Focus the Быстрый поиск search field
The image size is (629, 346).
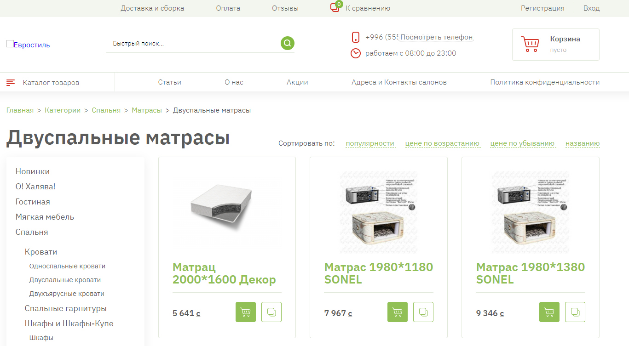tap(193, 44)
